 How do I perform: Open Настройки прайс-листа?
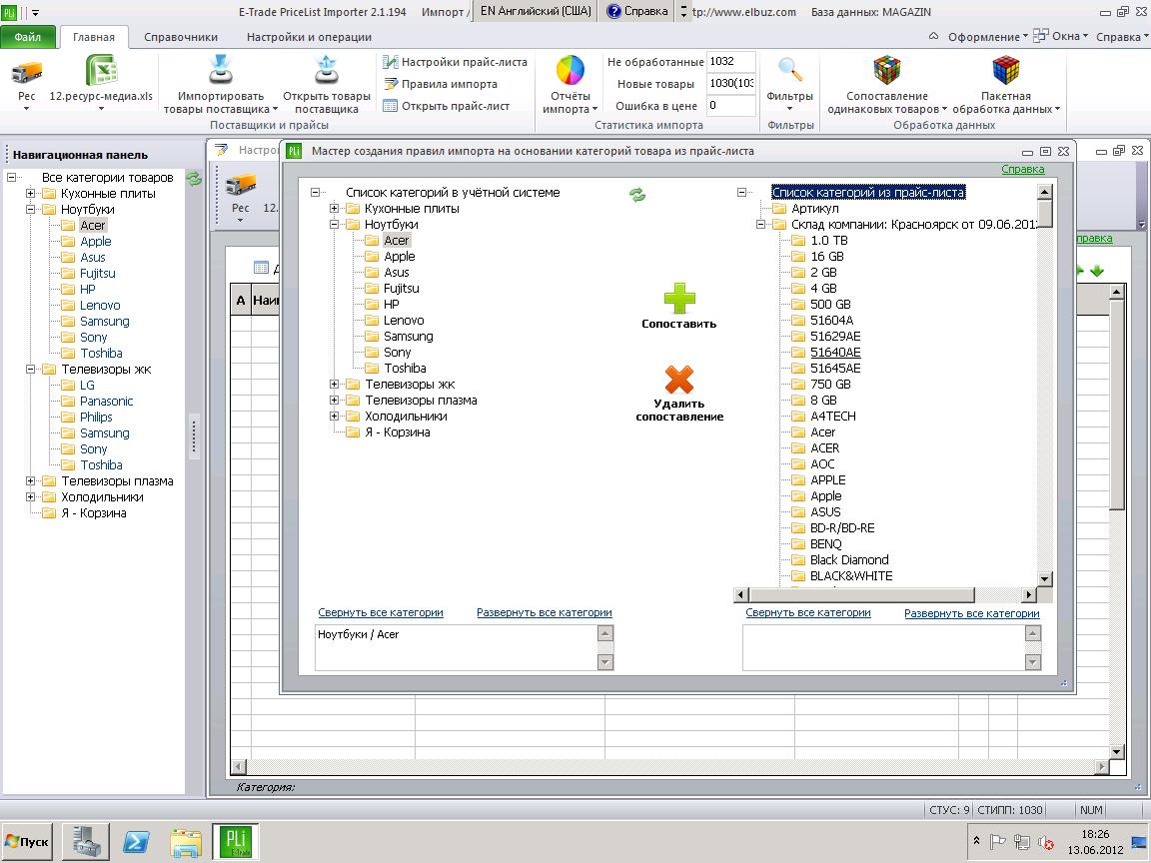click(x=456, y=62)
